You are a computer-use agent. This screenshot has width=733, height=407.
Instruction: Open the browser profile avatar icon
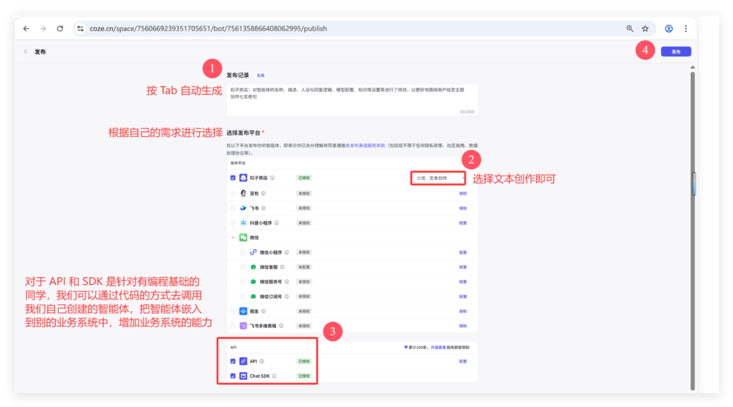[x=669, y=29]
